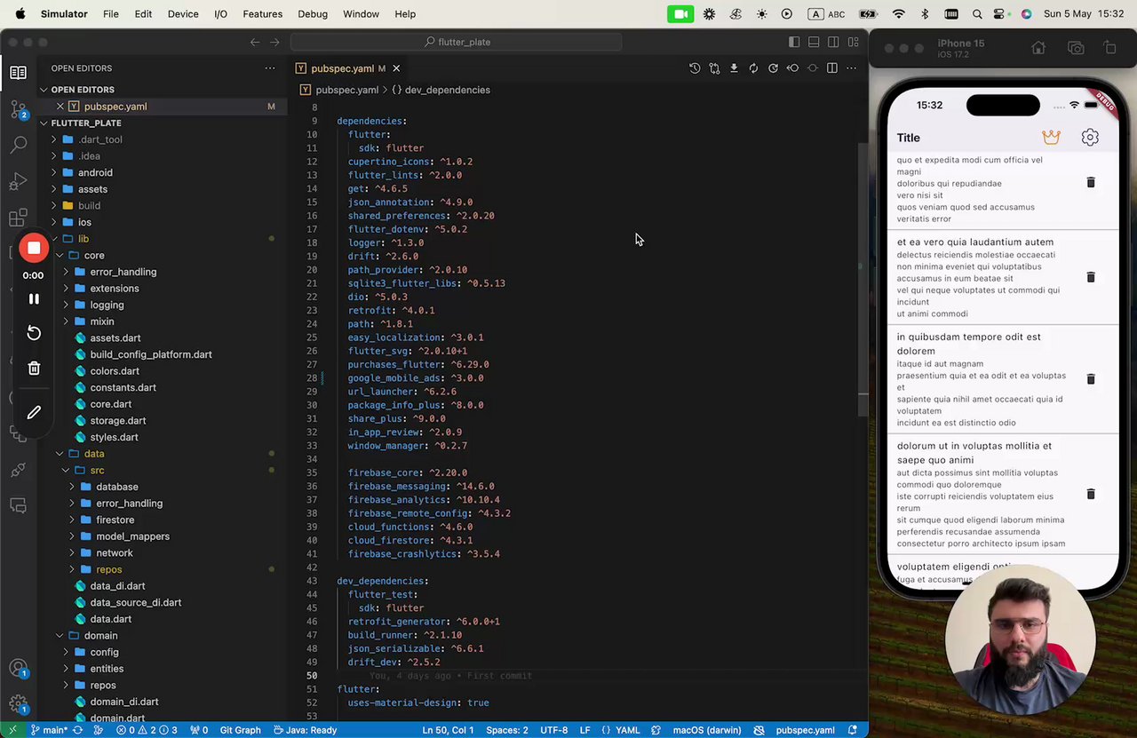Open the Window menu in the menu bar
Image resolution: width=1137 pixels, height=738 pixels.
361,14
